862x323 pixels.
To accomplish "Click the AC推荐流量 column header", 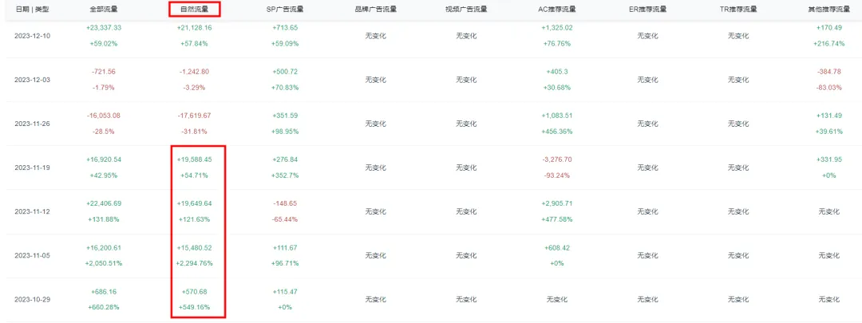I will point(557,10).
